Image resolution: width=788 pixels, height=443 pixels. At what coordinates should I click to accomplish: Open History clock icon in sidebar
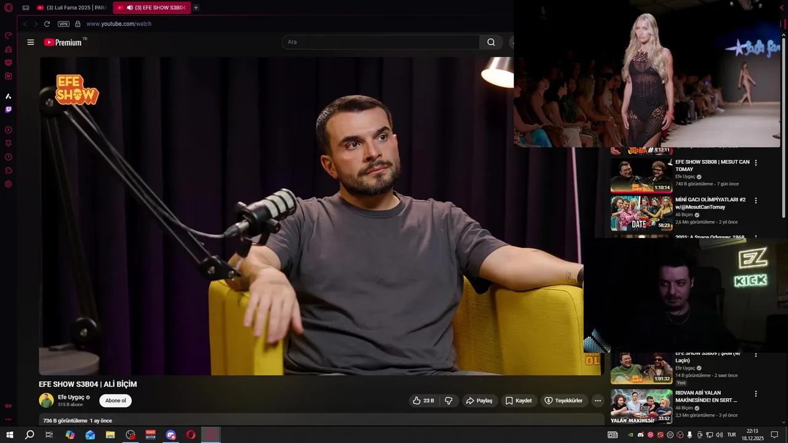click(x=9, y=157)
